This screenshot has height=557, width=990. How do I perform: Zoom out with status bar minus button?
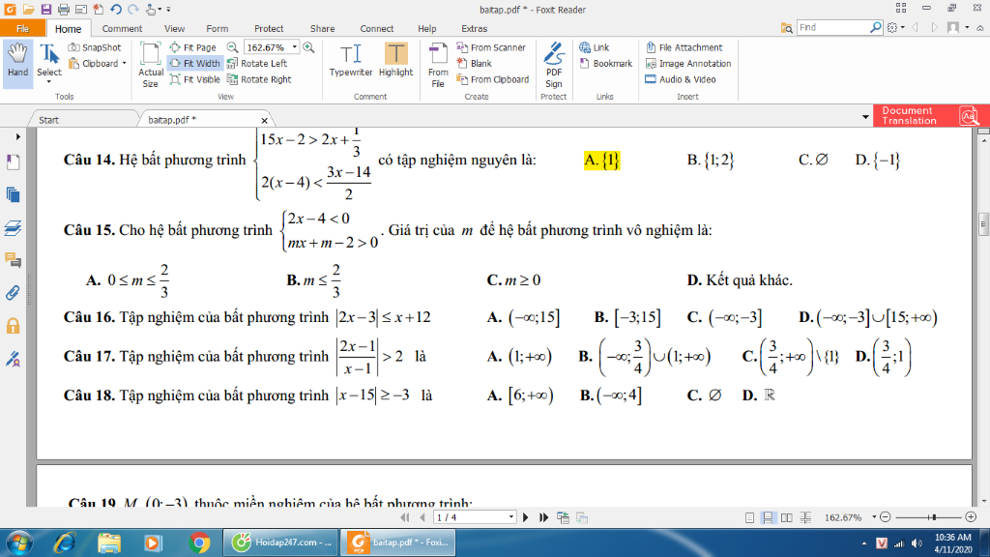click(886, 517)
